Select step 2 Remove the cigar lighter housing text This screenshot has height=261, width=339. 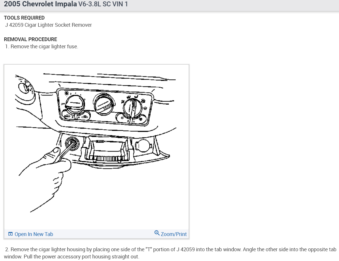click(170, 253)
